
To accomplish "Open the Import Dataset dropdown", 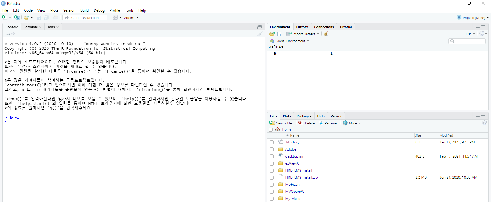I will 303,34.
